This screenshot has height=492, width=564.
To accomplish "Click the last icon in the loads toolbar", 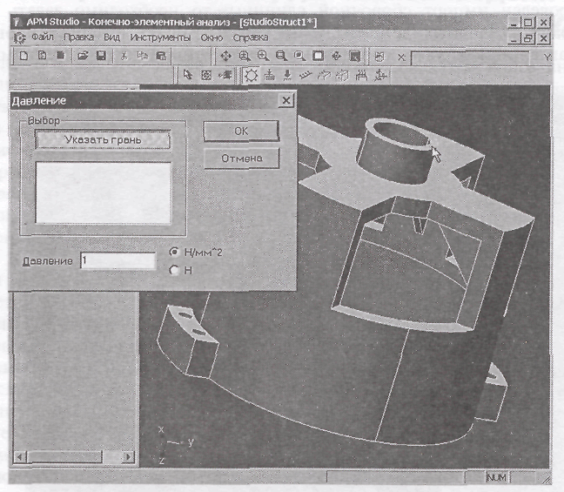I will click(380, 75).
